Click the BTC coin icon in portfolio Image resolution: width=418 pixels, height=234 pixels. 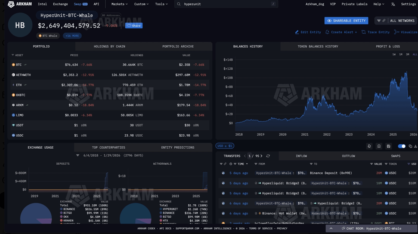click(13, 65)
